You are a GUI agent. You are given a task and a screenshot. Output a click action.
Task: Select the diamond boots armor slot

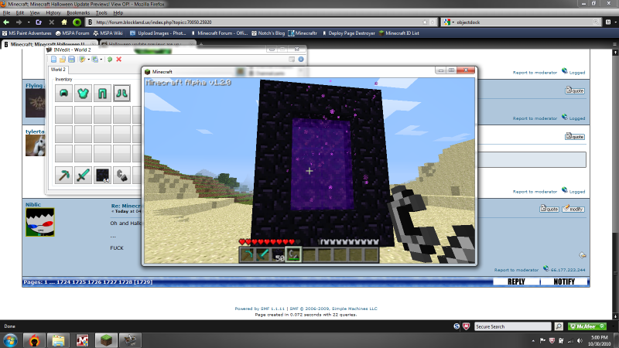point(121,94)
